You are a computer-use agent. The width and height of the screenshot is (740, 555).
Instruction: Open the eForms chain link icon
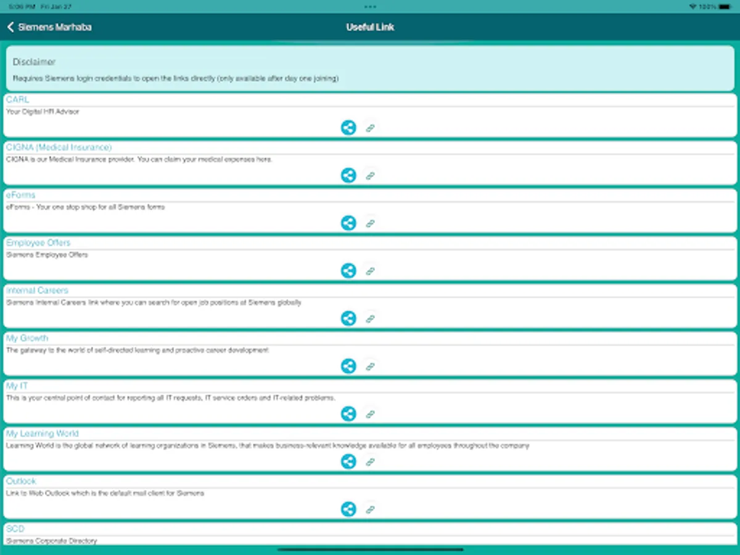click(370, 223)
